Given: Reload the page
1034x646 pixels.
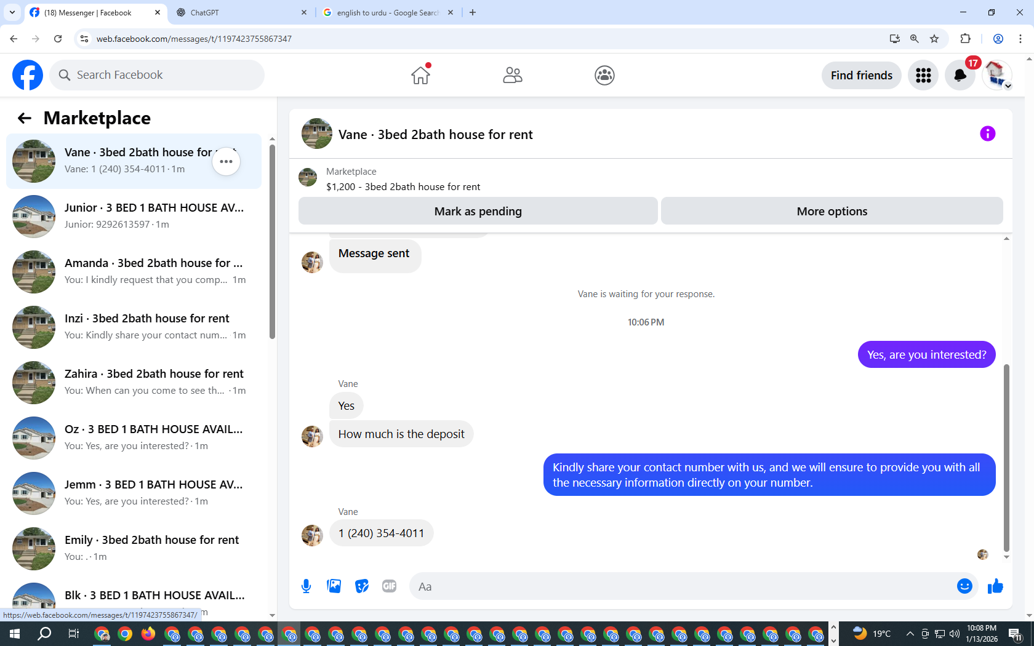Looking at the screenshot, I should [58, 39].
